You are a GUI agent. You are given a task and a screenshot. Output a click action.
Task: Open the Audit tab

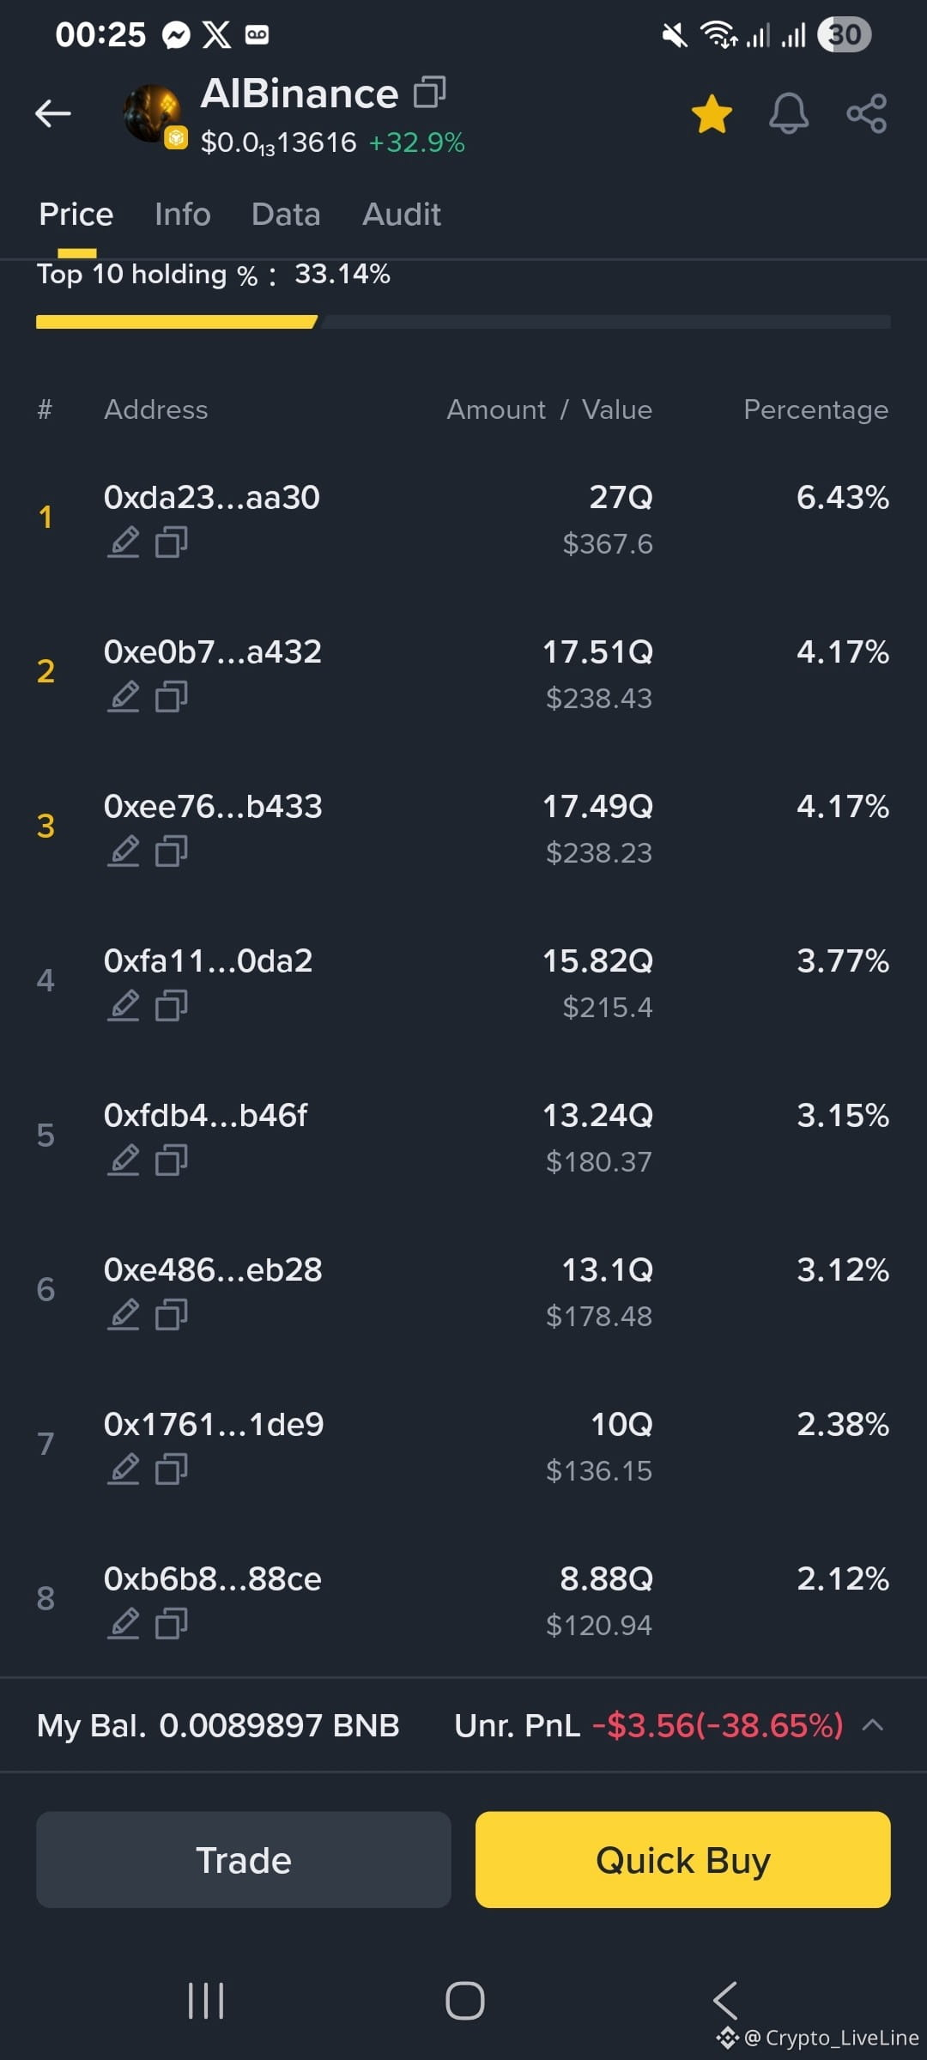click(x=401, y=214)
